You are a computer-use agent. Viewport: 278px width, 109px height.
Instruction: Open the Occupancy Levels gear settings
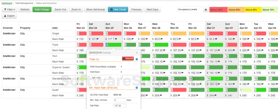[x=206, y=10]
